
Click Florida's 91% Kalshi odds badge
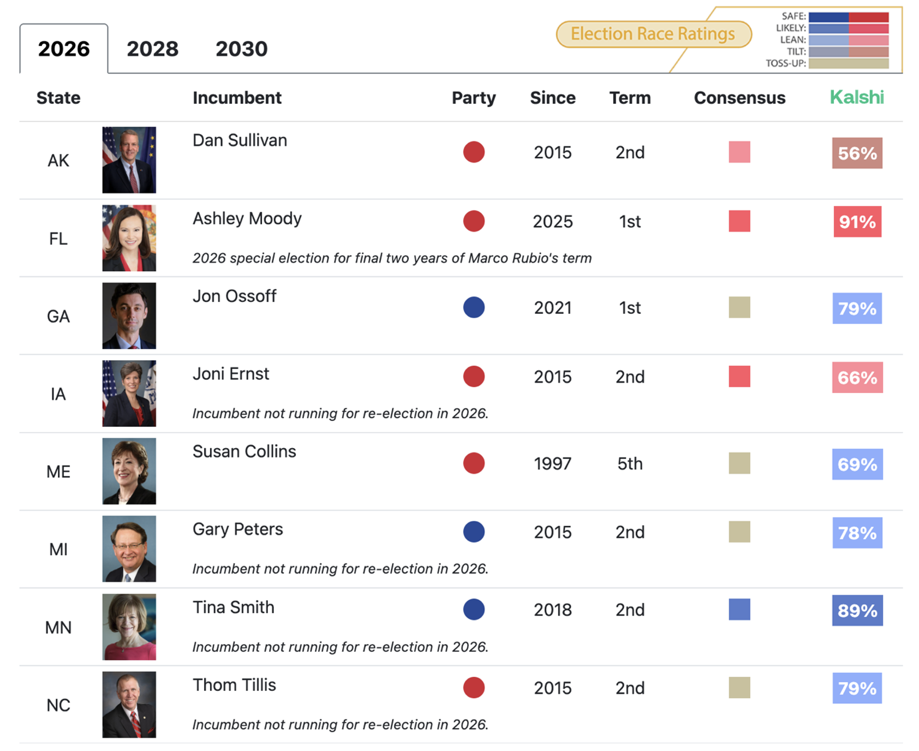pos(857,222)
